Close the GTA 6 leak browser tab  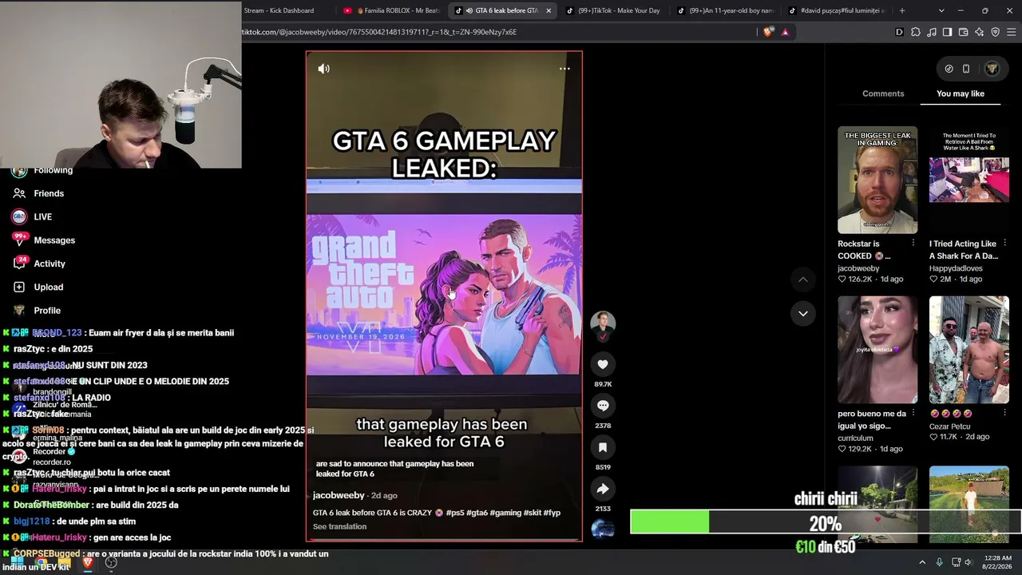click(x=549, y=10)
